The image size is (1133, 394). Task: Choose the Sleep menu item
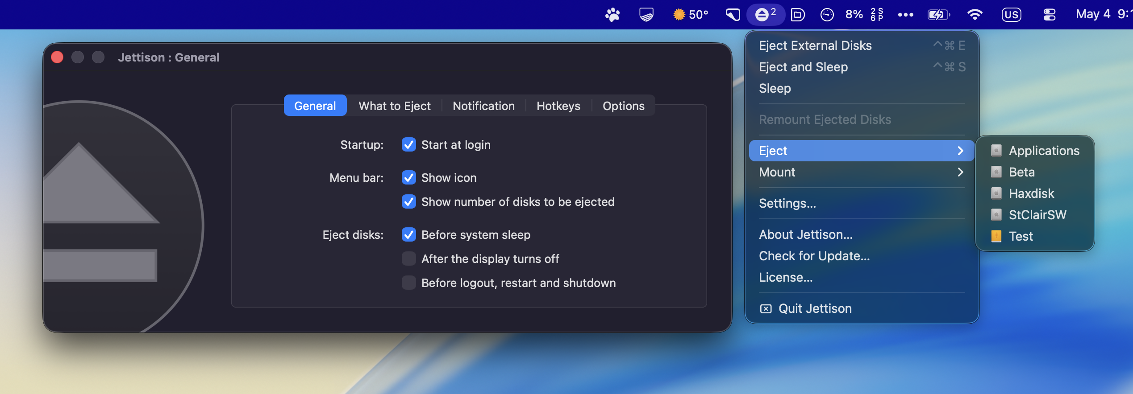[x=861, y=88]
